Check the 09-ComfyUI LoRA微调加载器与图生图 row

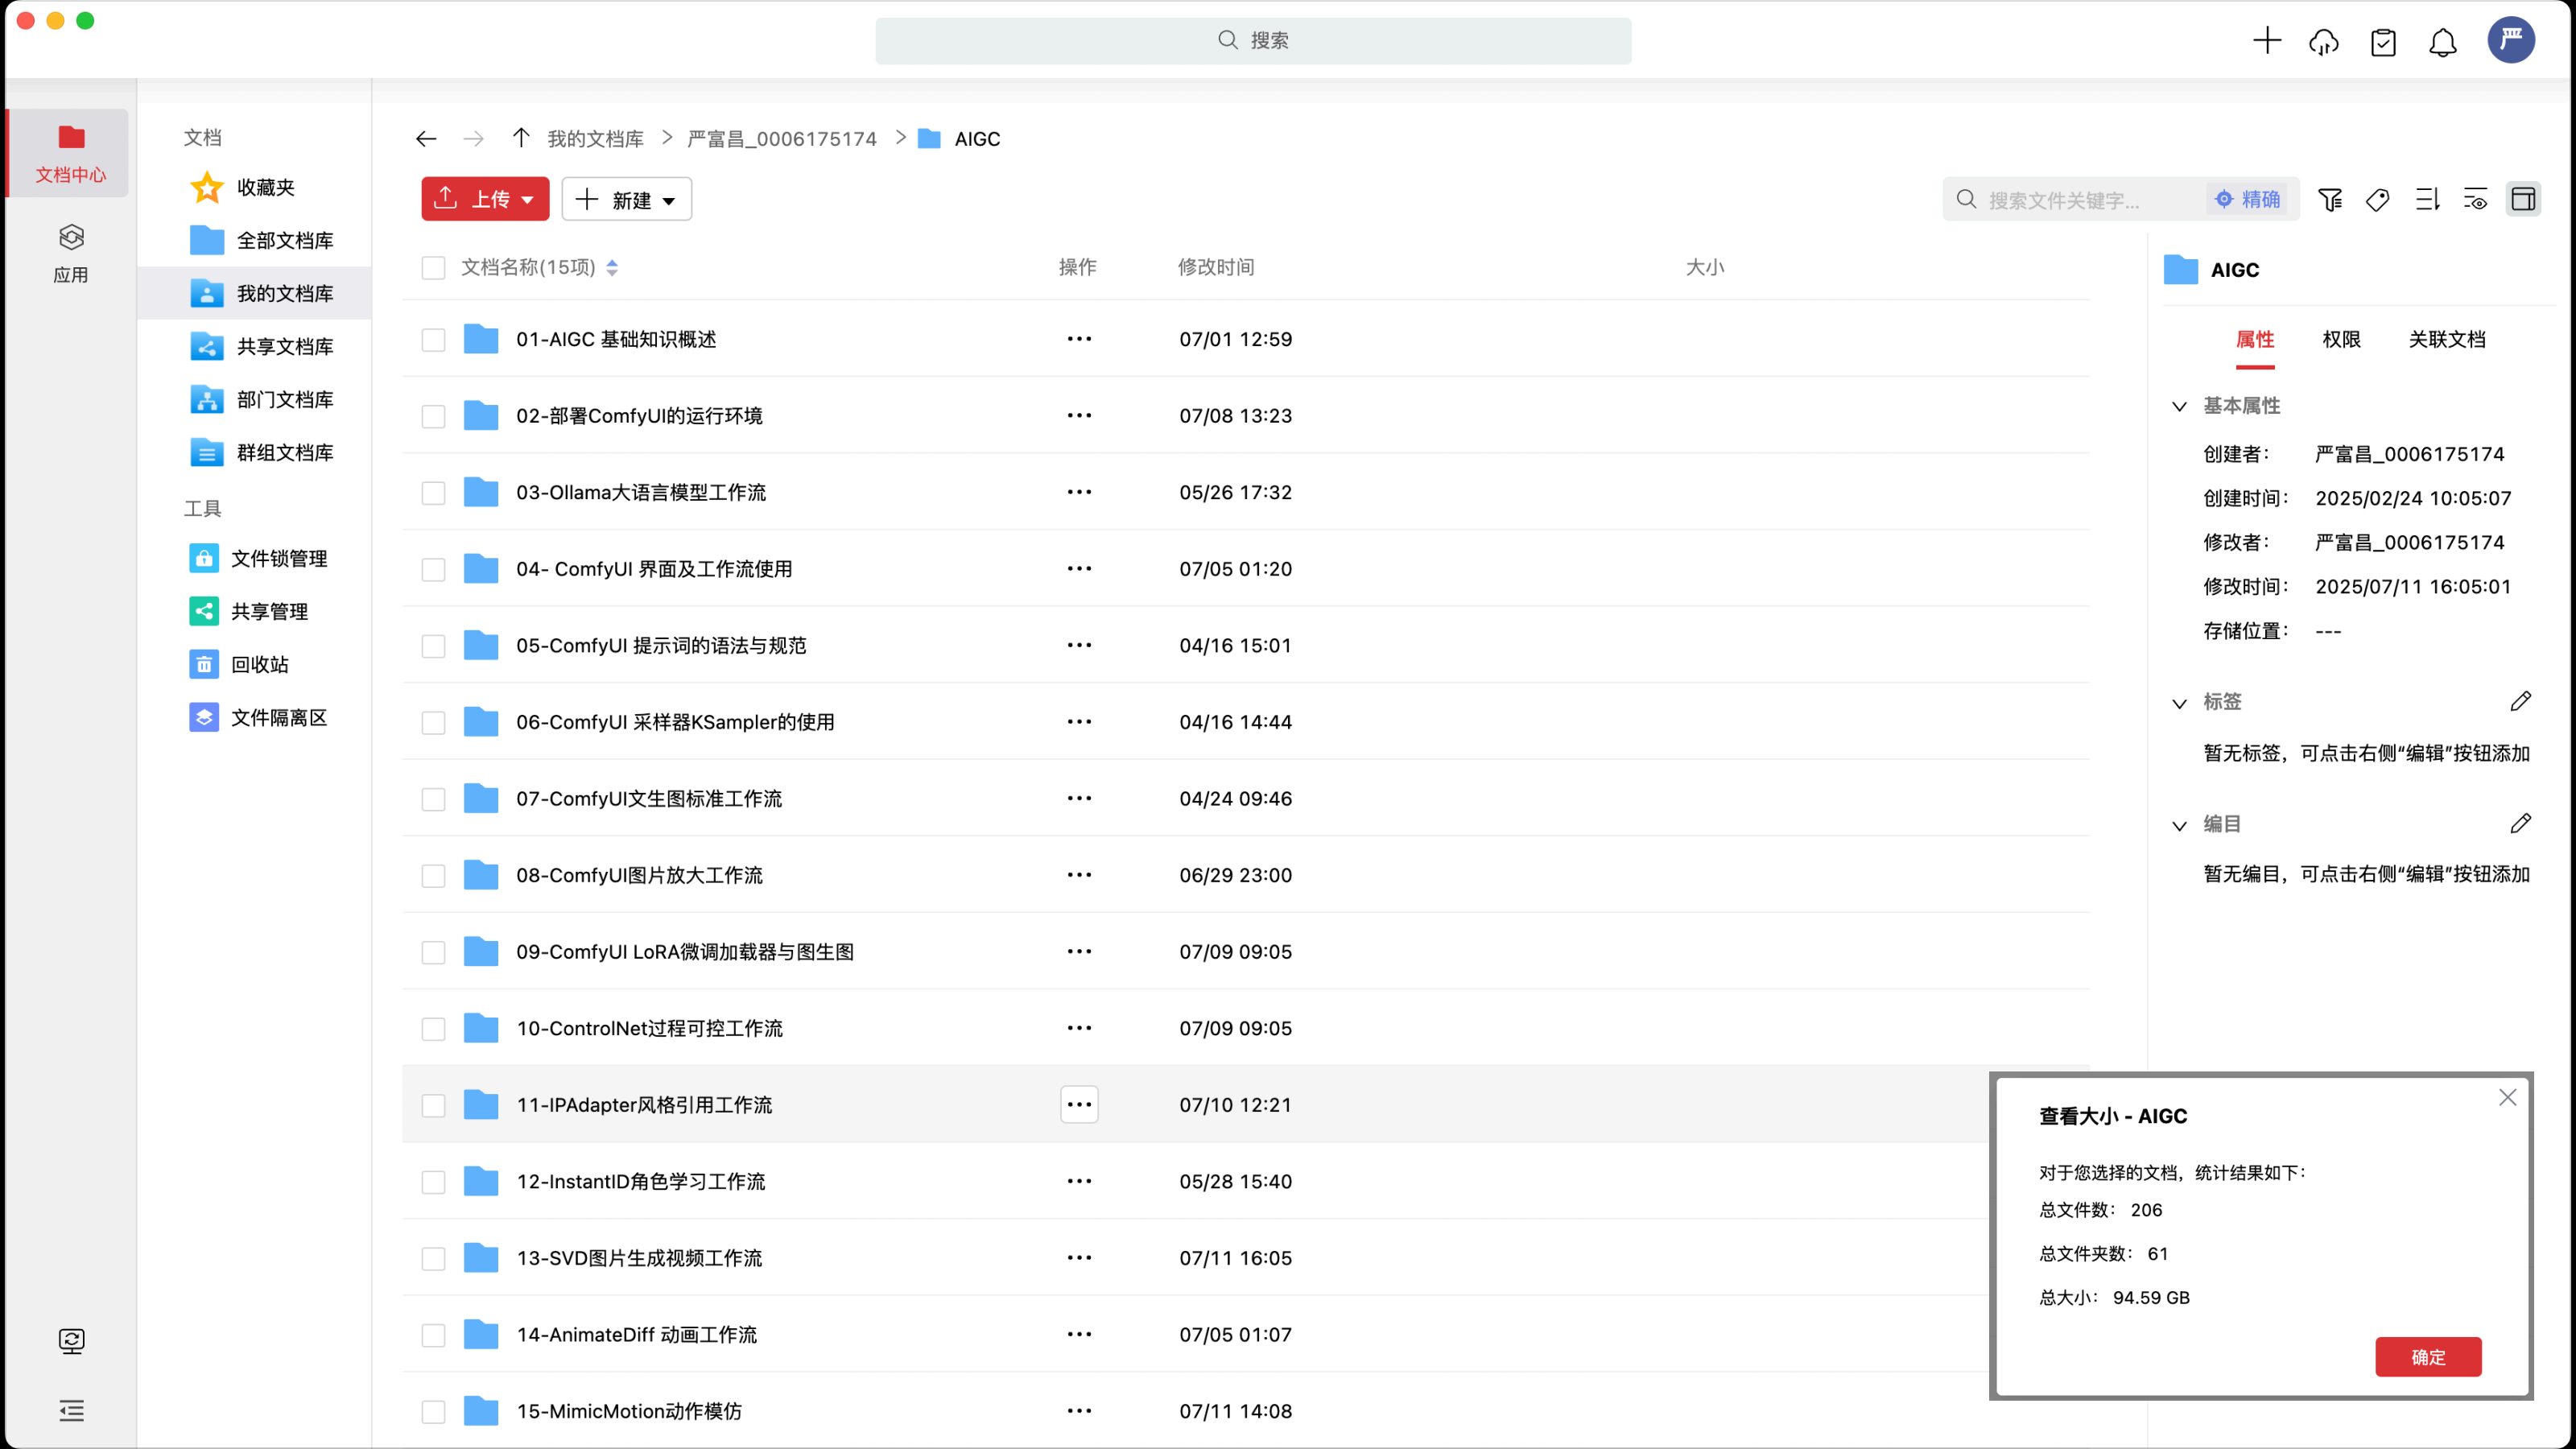tap(433, 952)
